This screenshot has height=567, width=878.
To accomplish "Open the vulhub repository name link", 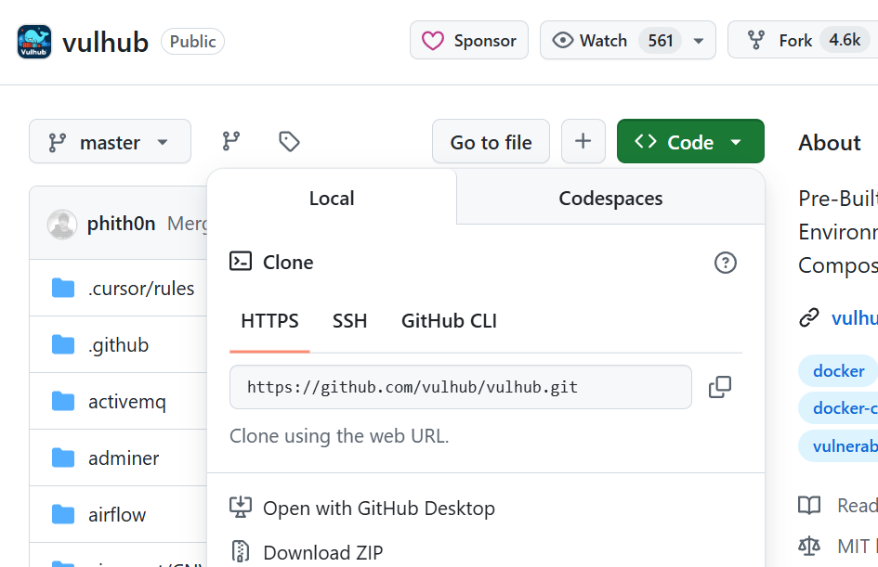I will 105,42.
